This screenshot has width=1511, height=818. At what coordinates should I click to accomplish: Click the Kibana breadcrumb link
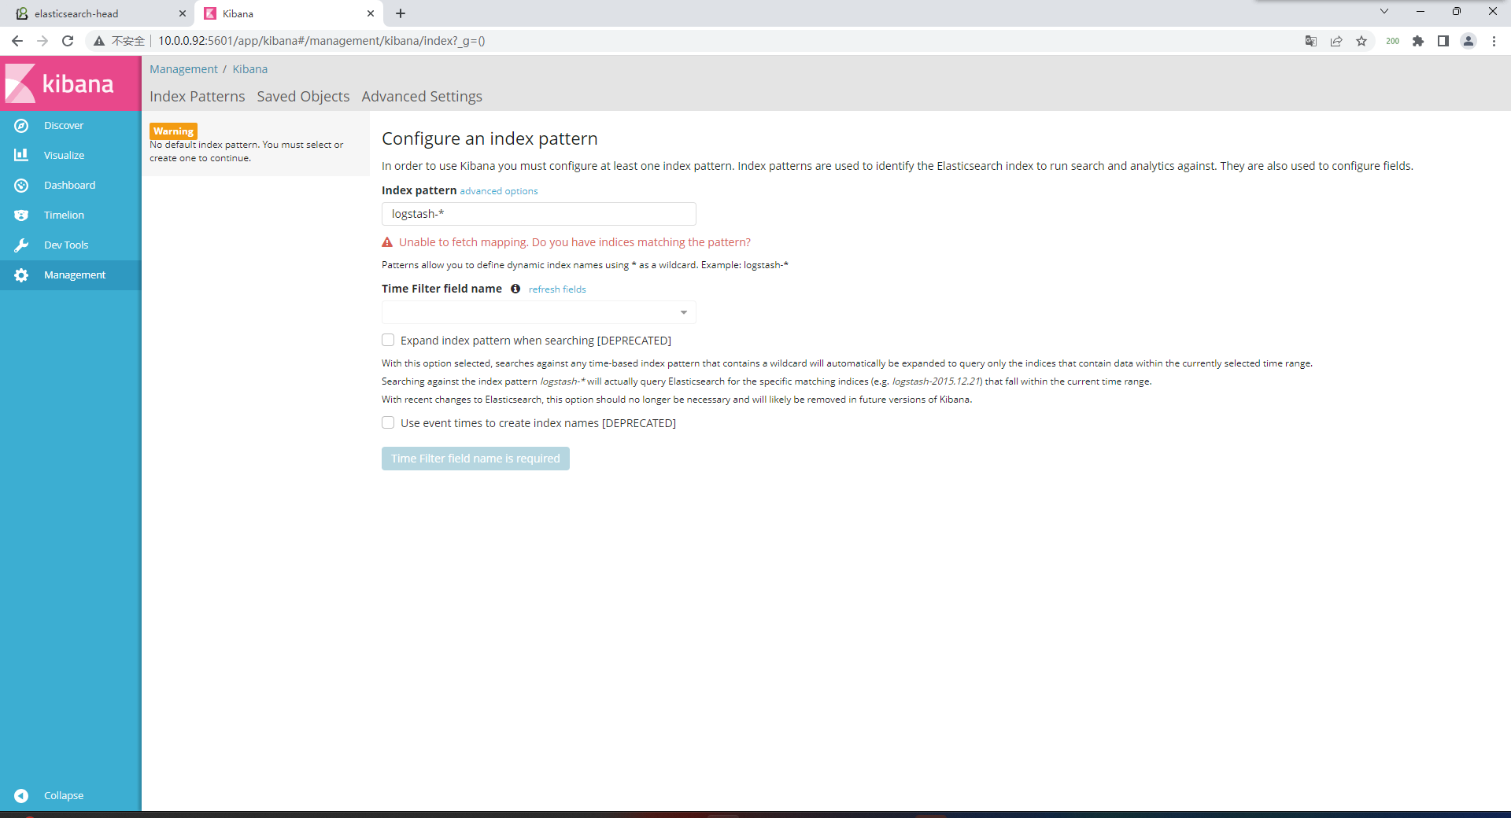point(250,69)
